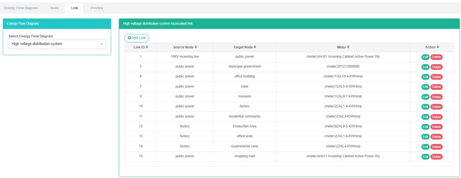Viewport: 461px width, 178px height.
Task: Sort by Action column header
Action: point(431,47)
